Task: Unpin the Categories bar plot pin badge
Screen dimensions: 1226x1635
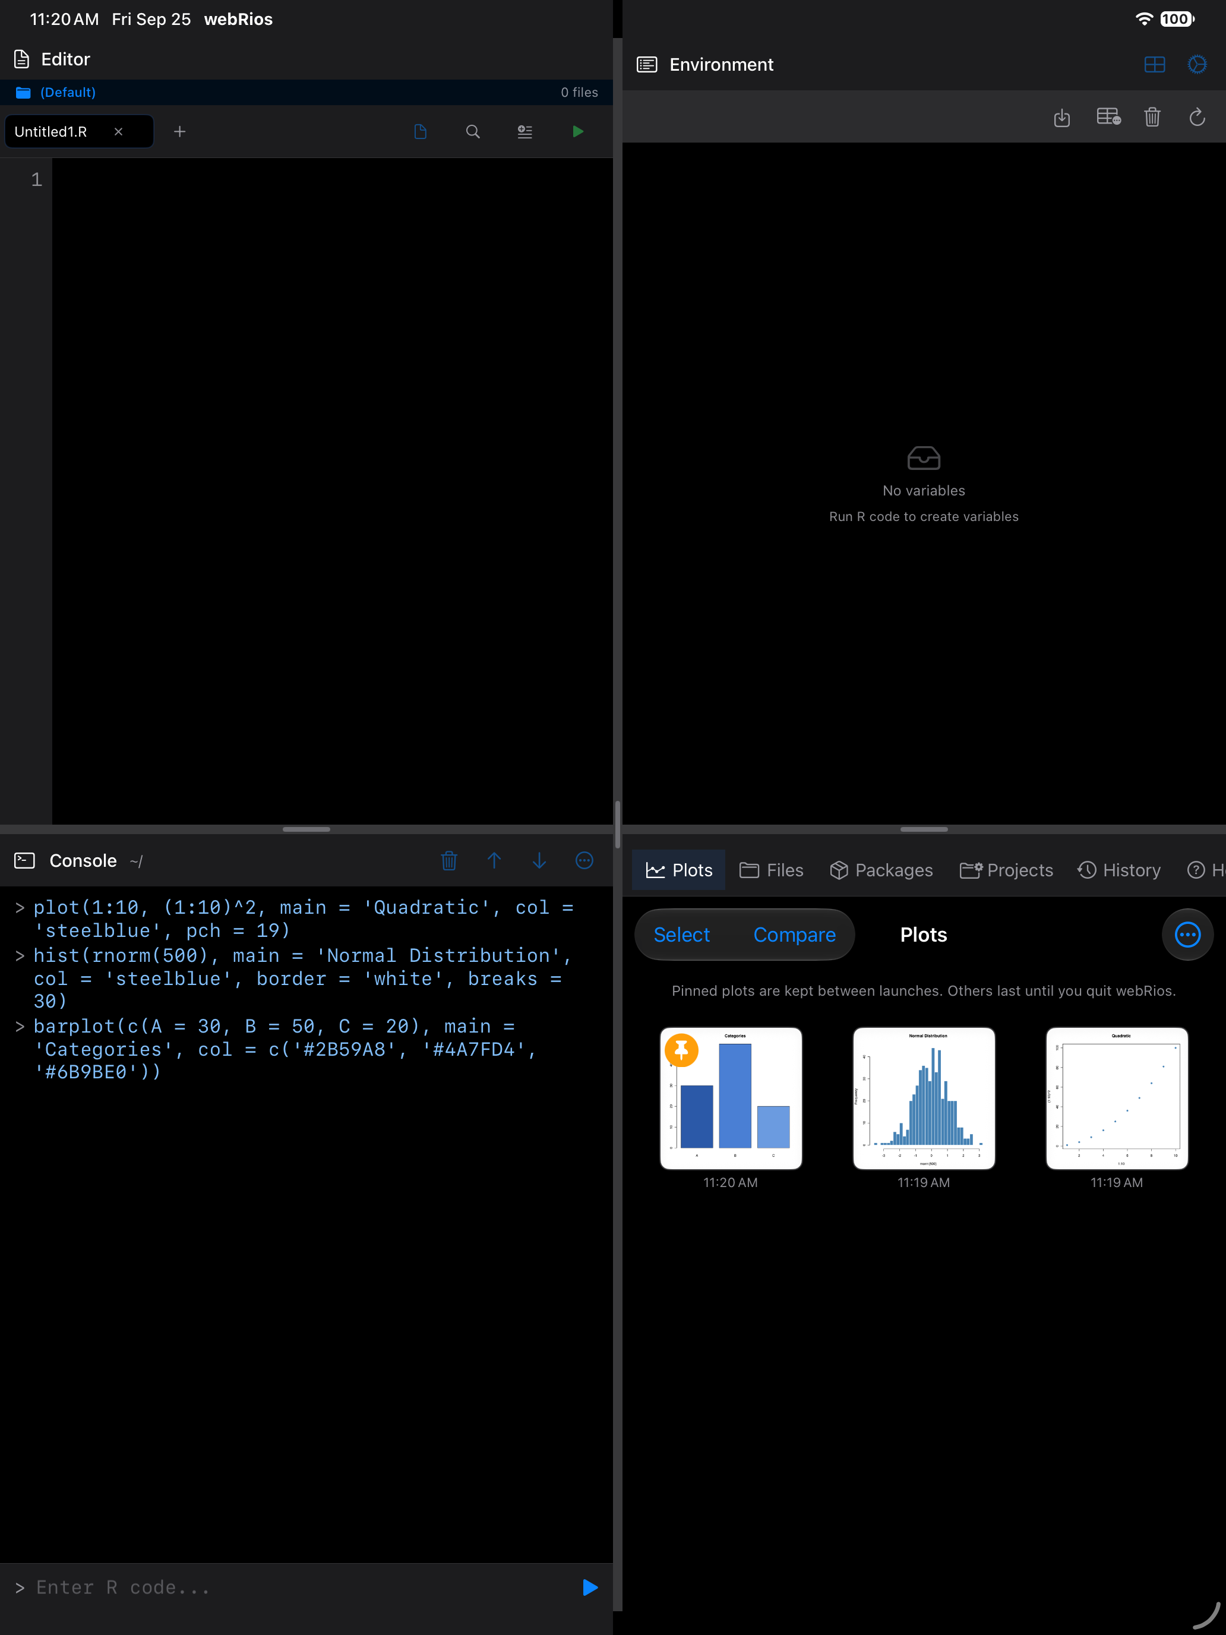Action: click(x=681, y=1050)
